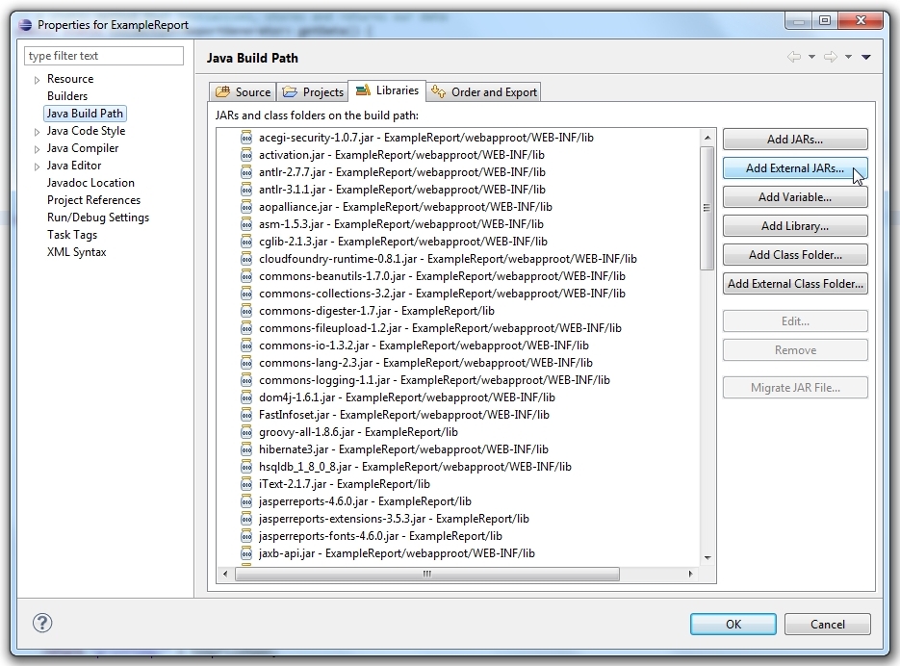This screenshot has width=900, height=666.
Task: Click the jar icon beside FastInfoset.jar
Action: click(246, 415)
